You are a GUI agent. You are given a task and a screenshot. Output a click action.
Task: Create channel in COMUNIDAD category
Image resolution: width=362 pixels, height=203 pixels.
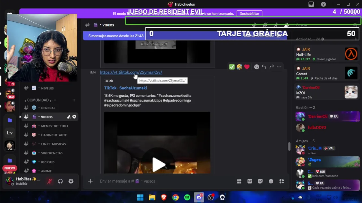(74, 100)
